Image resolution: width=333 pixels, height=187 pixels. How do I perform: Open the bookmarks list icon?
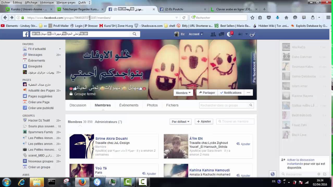click(x=260, y=18)
